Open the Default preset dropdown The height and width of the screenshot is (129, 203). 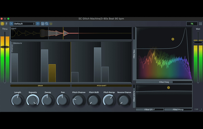tap(24, 24)
